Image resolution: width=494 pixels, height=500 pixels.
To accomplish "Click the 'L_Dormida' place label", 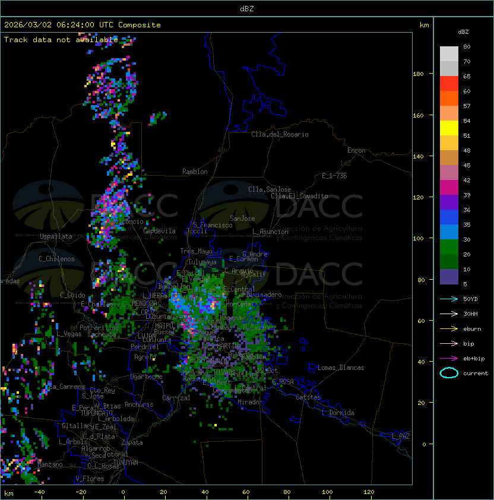I will (338, 413).
